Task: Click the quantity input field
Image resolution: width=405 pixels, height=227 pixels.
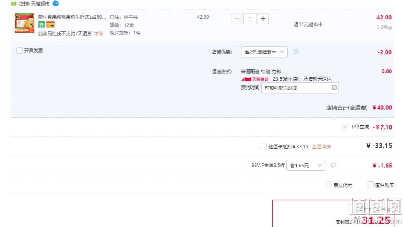Action: click(250, 19)
